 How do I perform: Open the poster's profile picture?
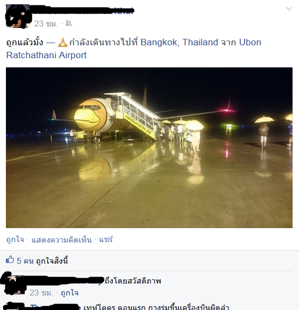[18, 16]
